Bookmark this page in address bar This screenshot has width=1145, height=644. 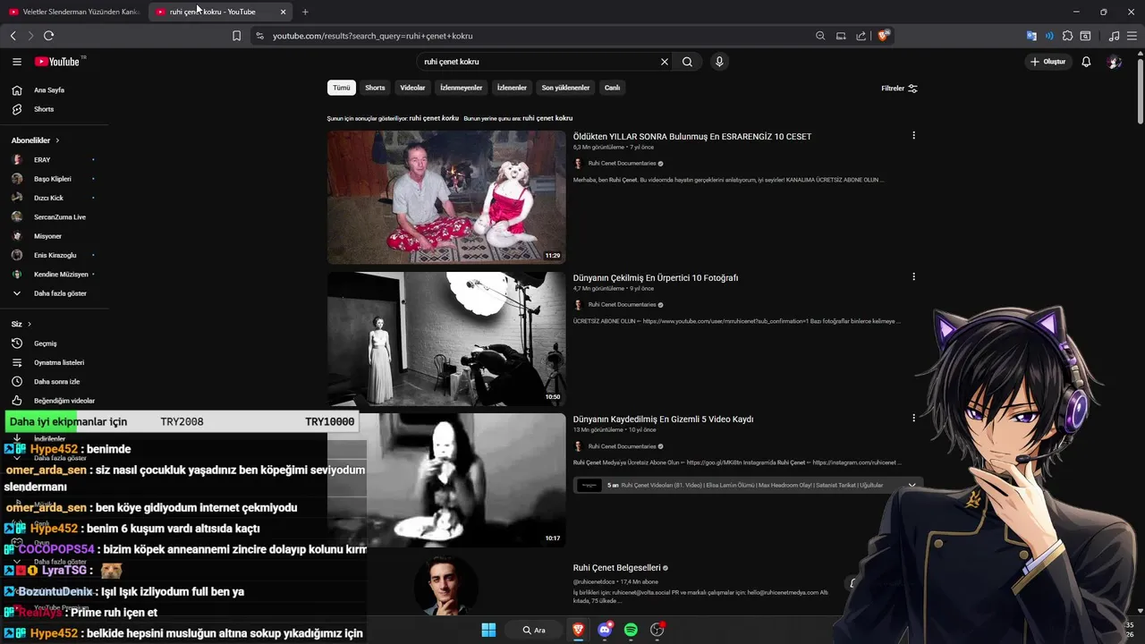pos(236,36)
